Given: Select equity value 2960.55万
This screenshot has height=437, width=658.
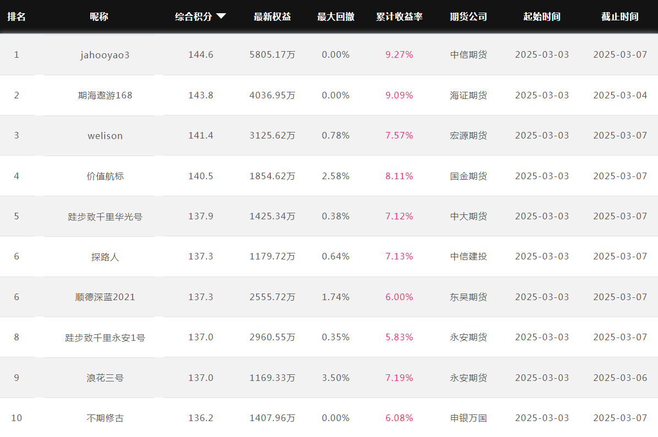Looking at the screenshot, I should [x=273, y=338].
